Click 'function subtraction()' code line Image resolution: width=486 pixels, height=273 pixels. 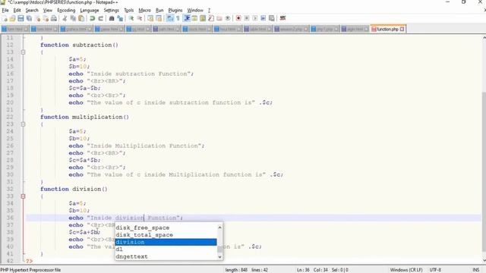pos(79,45)
